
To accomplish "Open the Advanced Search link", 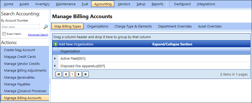I will point(38,35).
